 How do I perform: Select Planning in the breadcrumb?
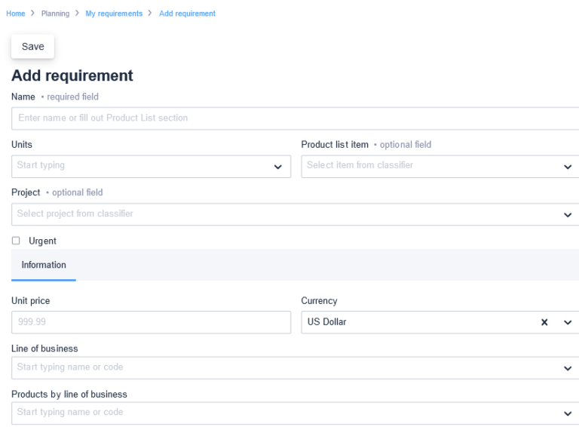[55, 14]
